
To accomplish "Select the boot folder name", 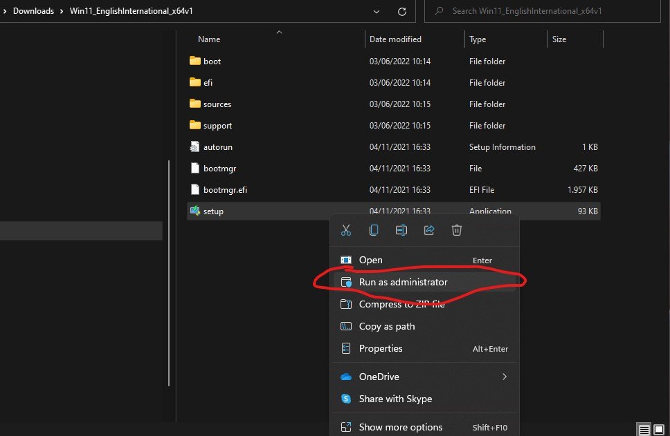I will pyautogui.click(x=212, y=61).
